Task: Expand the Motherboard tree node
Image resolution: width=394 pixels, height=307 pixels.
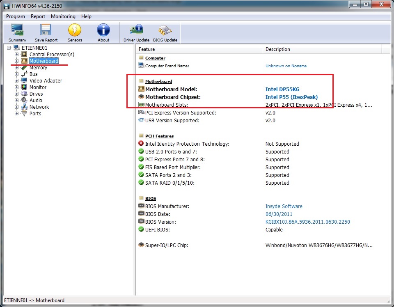Action: point(16,61)
